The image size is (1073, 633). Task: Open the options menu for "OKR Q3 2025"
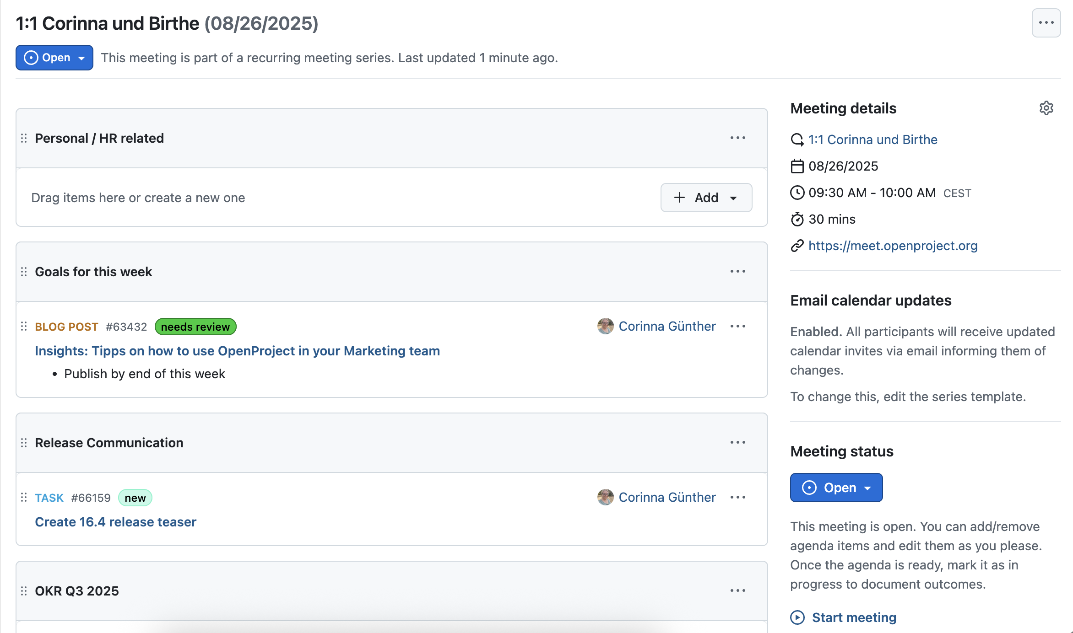(737, 590)
